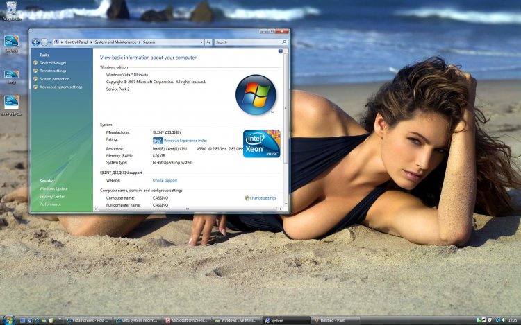Click the shield icon beside Remote settings
521x325 pixels.
tap(35, 71)
